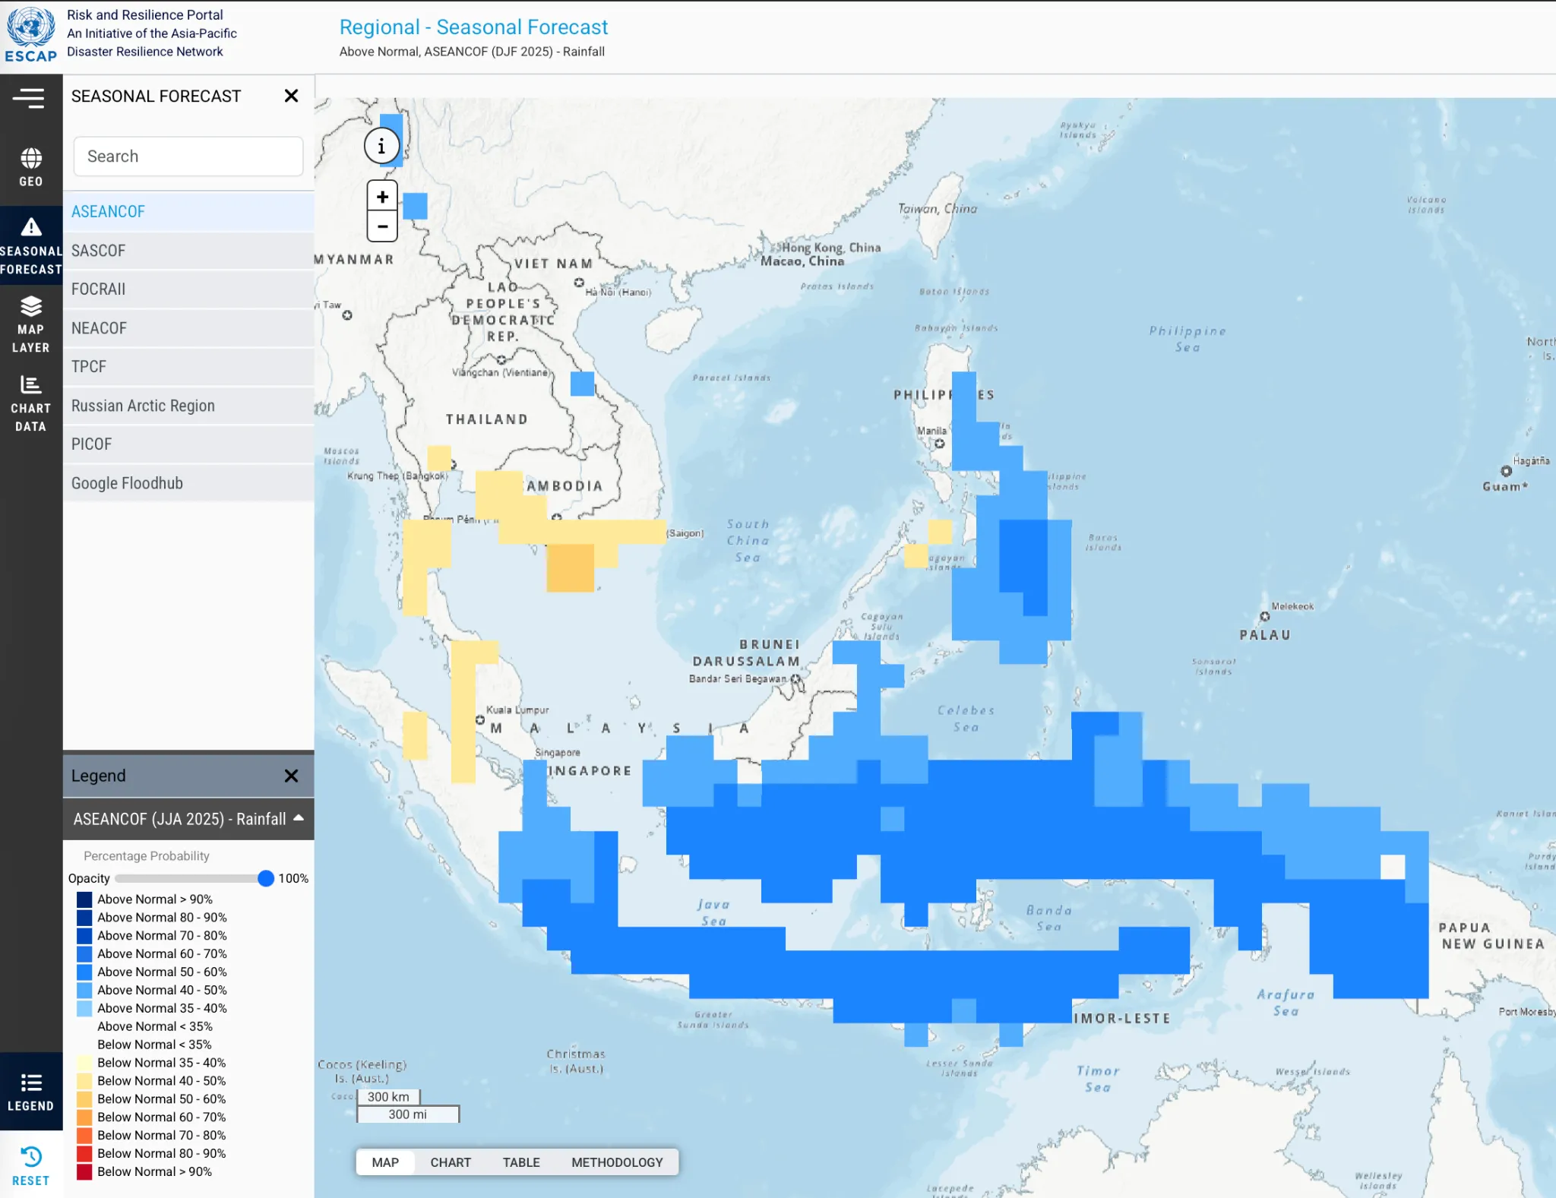Select the Seasonal Forecast warning icon

click(31, 245)
